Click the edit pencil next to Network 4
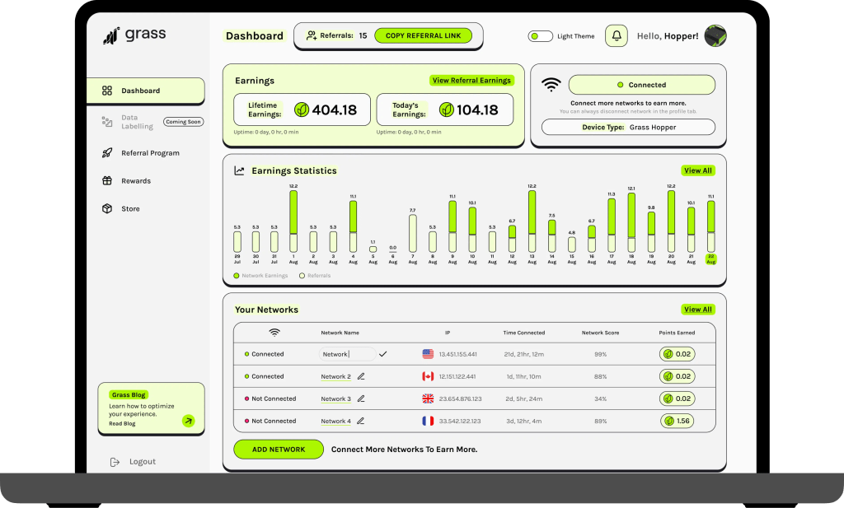 (361, 421)
